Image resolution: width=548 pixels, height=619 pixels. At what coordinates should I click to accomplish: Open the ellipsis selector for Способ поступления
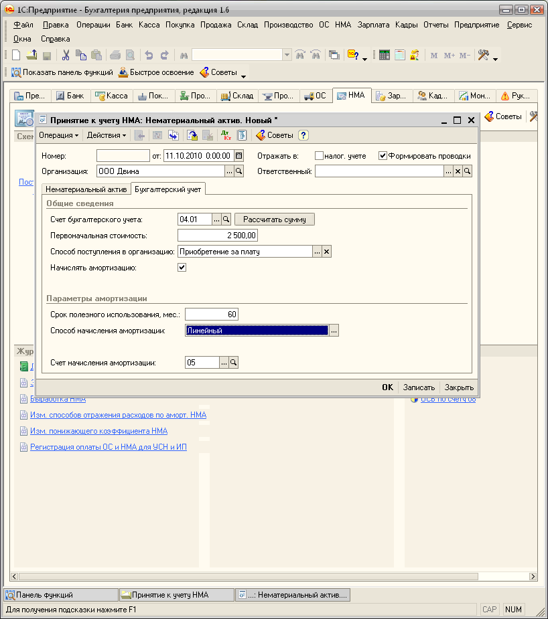(317, 252)
